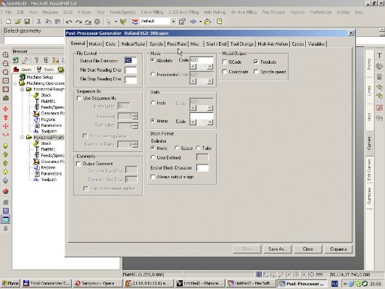385x289 pixels.
Task: Click the Redo arrow icon
Action: coord(78,22)
